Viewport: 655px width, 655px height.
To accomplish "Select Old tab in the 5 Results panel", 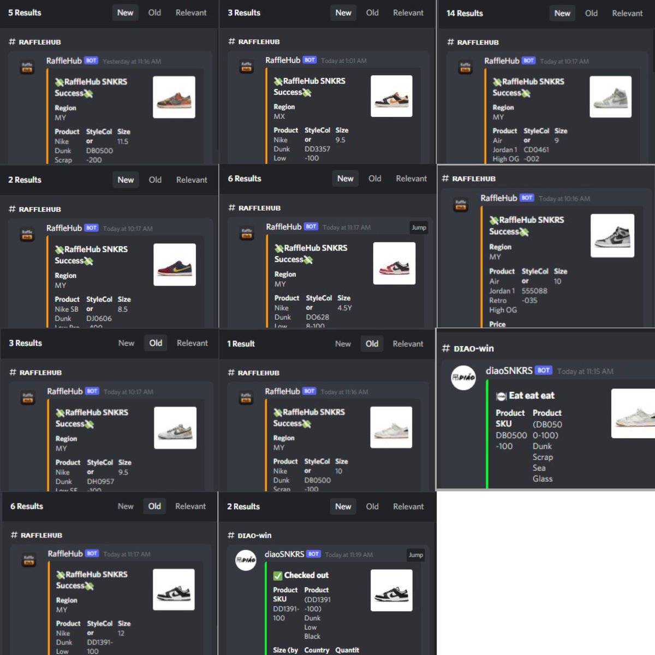I will (154, 13).
